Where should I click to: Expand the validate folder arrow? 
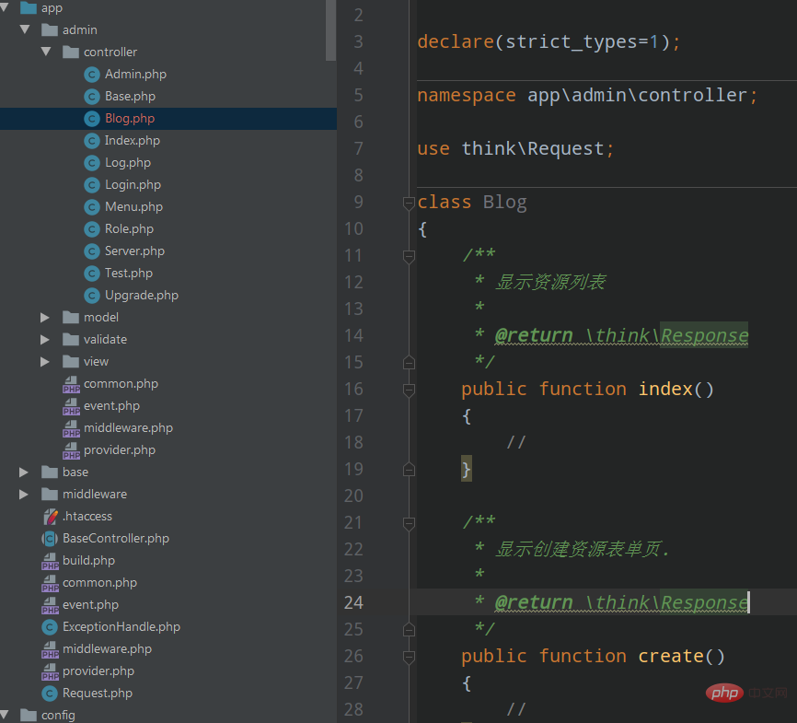45,340
